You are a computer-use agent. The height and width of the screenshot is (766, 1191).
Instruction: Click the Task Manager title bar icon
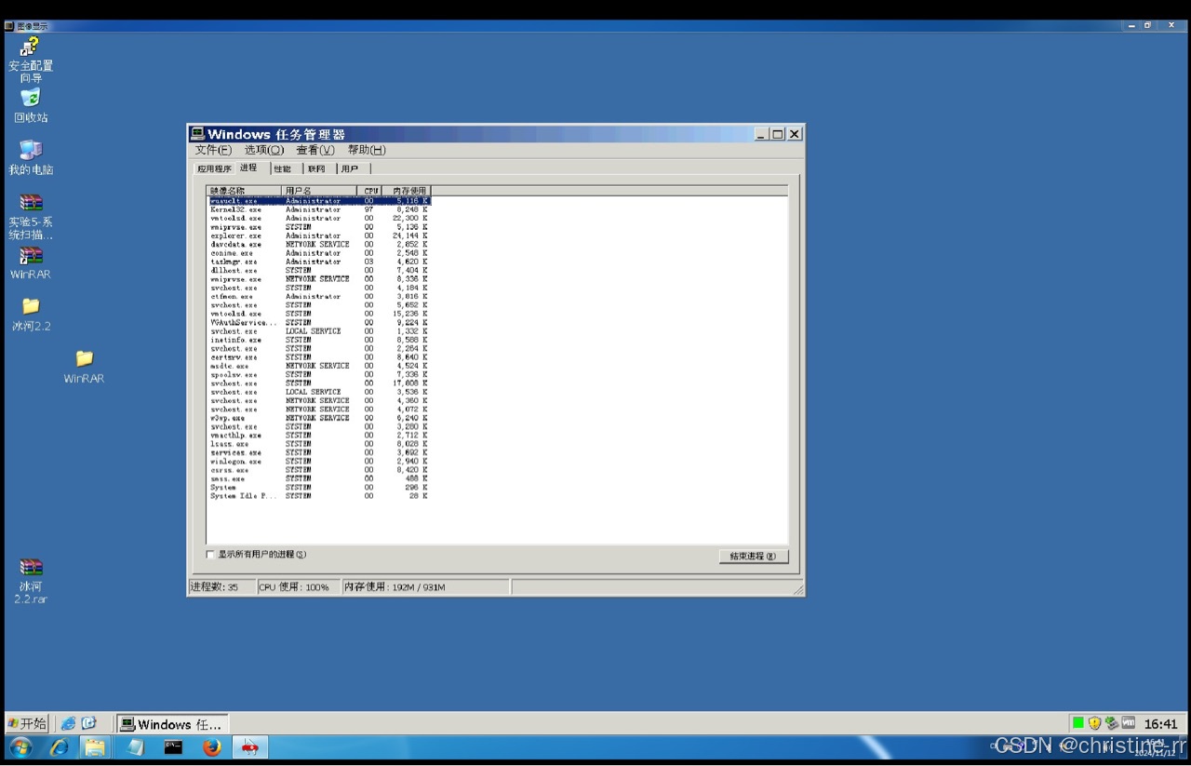[197, 134]
